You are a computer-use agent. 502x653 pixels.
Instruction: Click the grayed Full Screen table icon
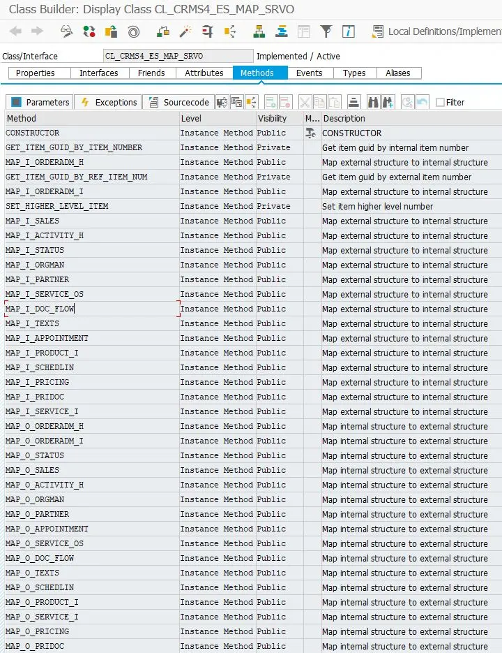(304, 31)
